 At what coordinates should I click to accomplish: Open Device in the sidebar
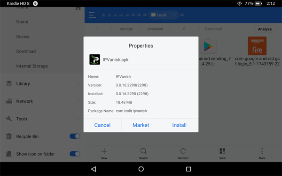[23, 37]
